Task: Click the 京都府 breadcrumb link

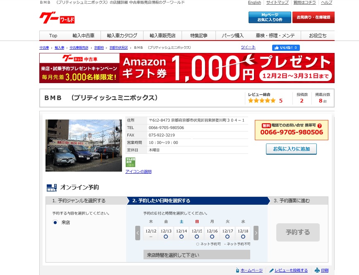Action: point(99,48)
